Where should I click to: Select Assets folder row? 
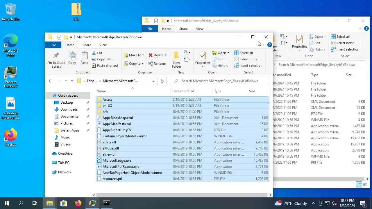coord(182,100)
